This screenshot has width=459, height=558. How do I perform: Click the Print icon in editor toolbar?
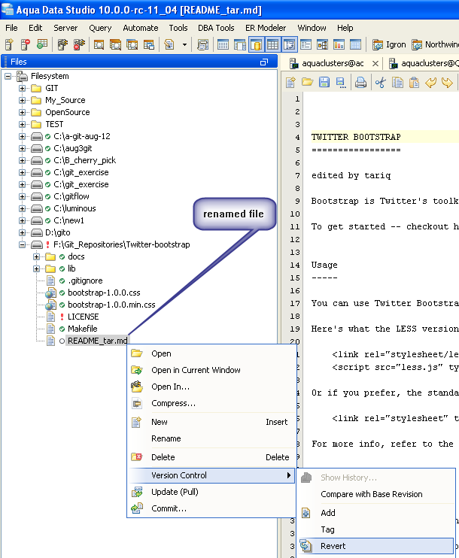[360, 83]
